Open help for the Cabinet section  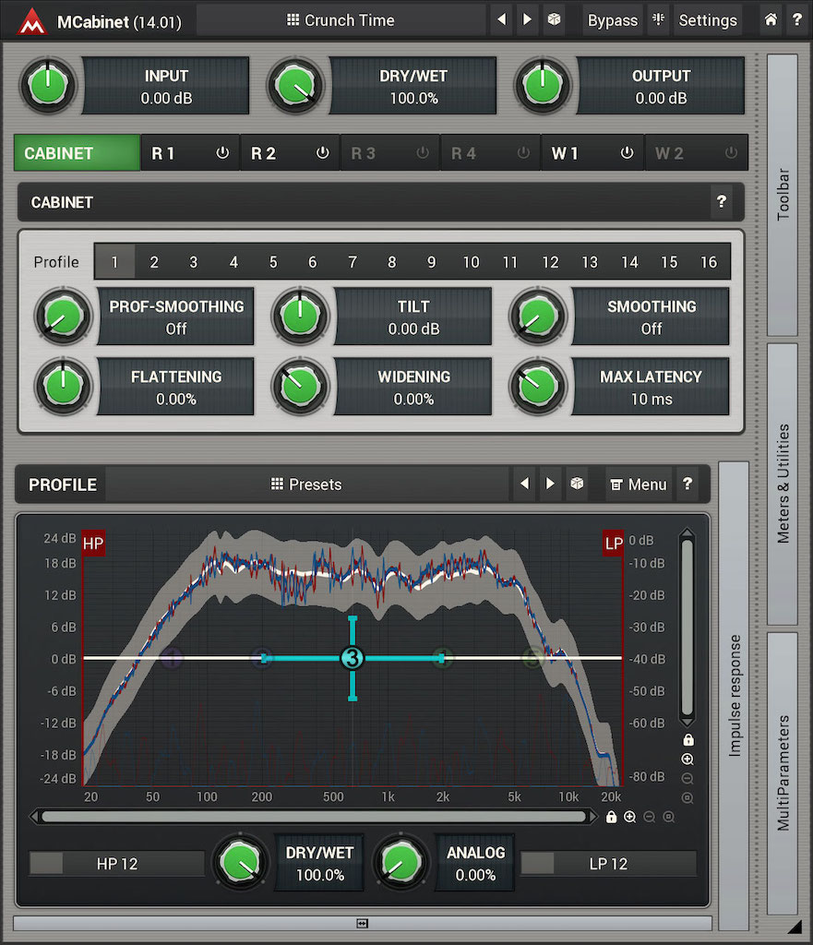tap(722, 202)
